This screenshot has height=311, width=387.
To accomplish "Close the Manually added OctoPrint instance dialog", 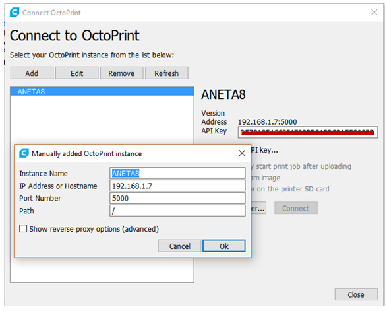I will [x=242, y=153].
